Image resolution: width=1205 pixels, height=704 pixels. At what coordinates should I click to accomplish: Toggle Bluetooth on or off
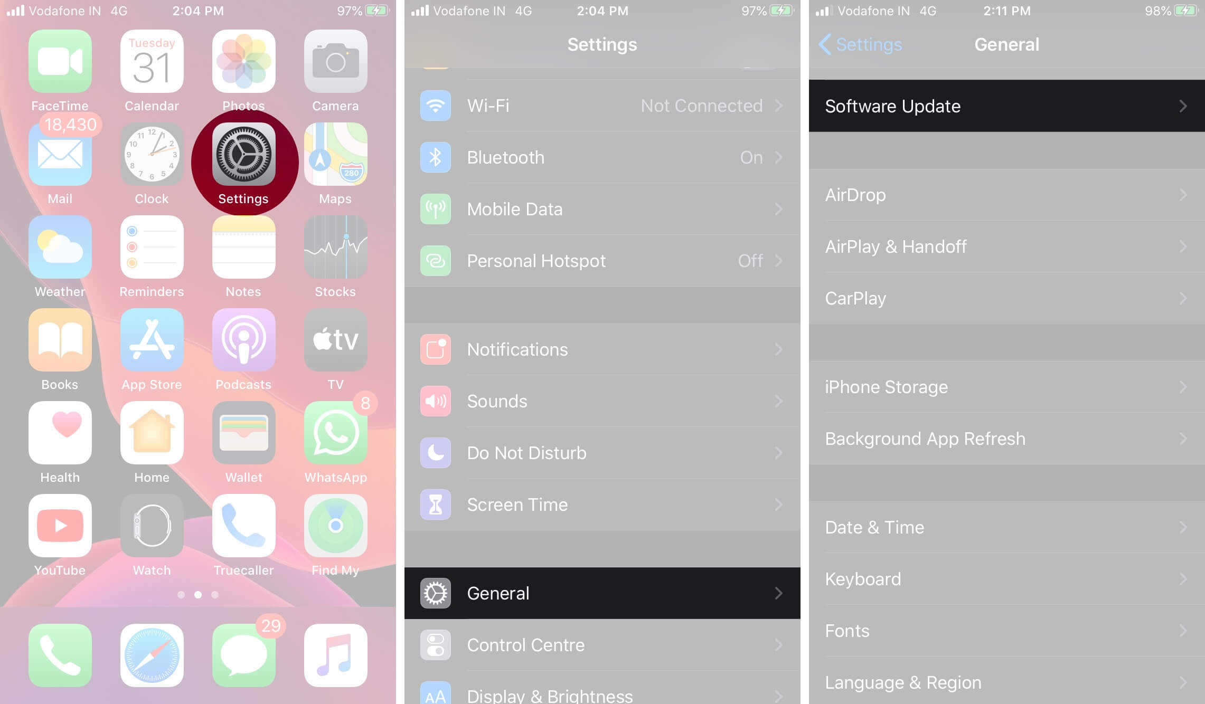(x=603, y=156)
